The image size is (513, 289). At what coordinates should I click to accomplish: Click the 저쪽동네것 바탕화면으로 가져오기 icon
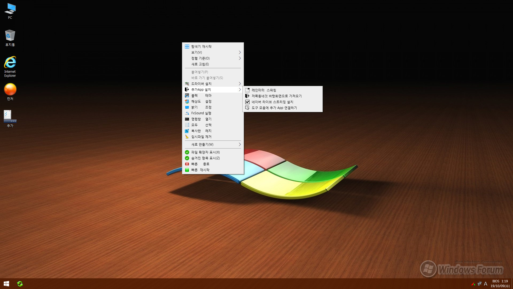click(x=247, y=96)
